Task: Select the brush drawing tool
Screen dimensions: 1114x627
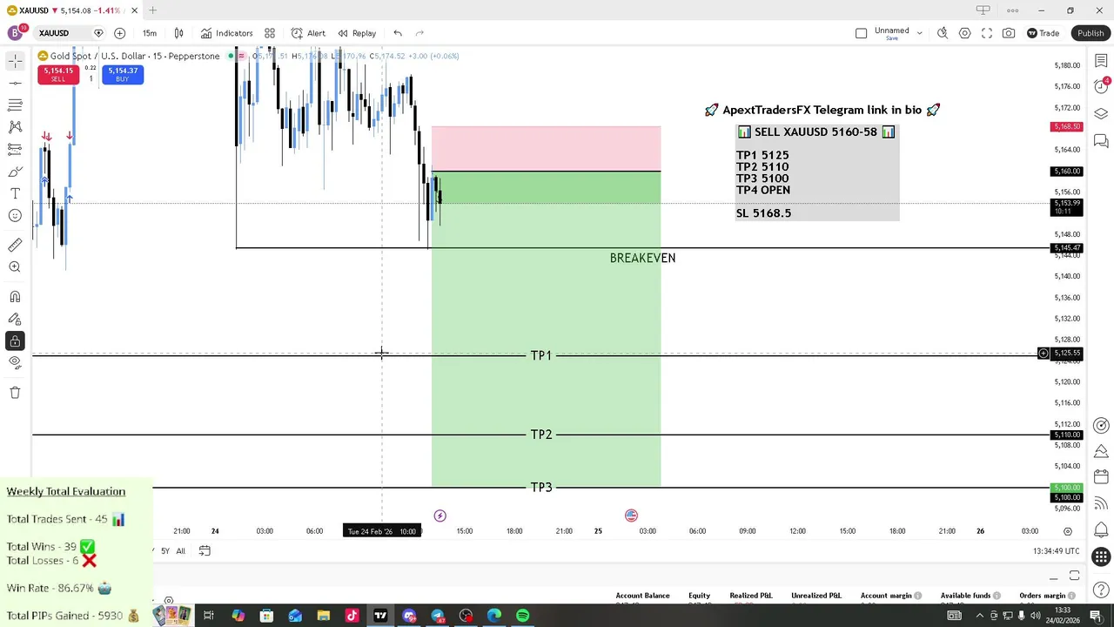Action: click(15, 172)
